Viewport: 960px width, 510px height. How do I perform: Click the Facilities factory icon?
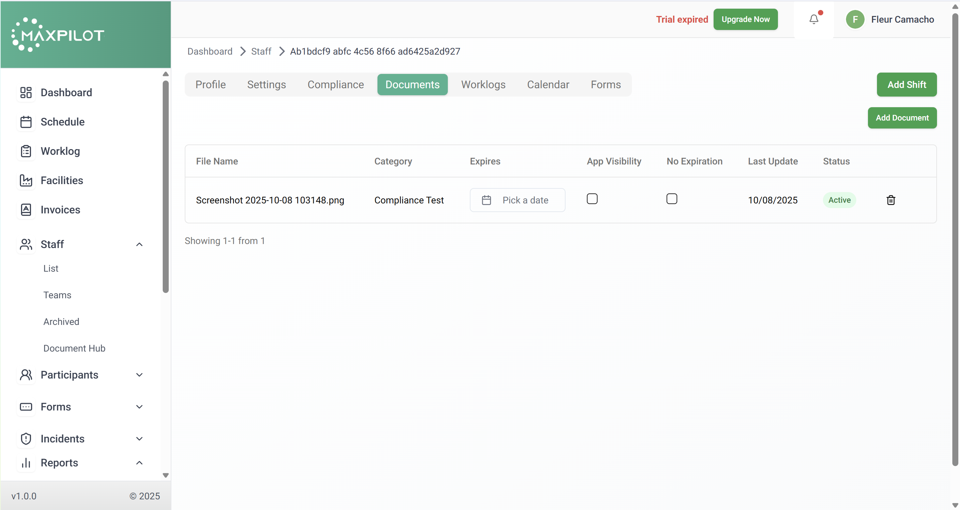(26, 181)
